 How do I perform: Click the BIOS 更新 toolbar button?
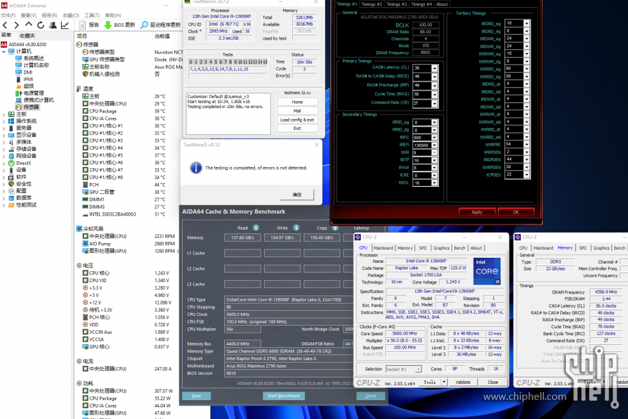point(120,25)
